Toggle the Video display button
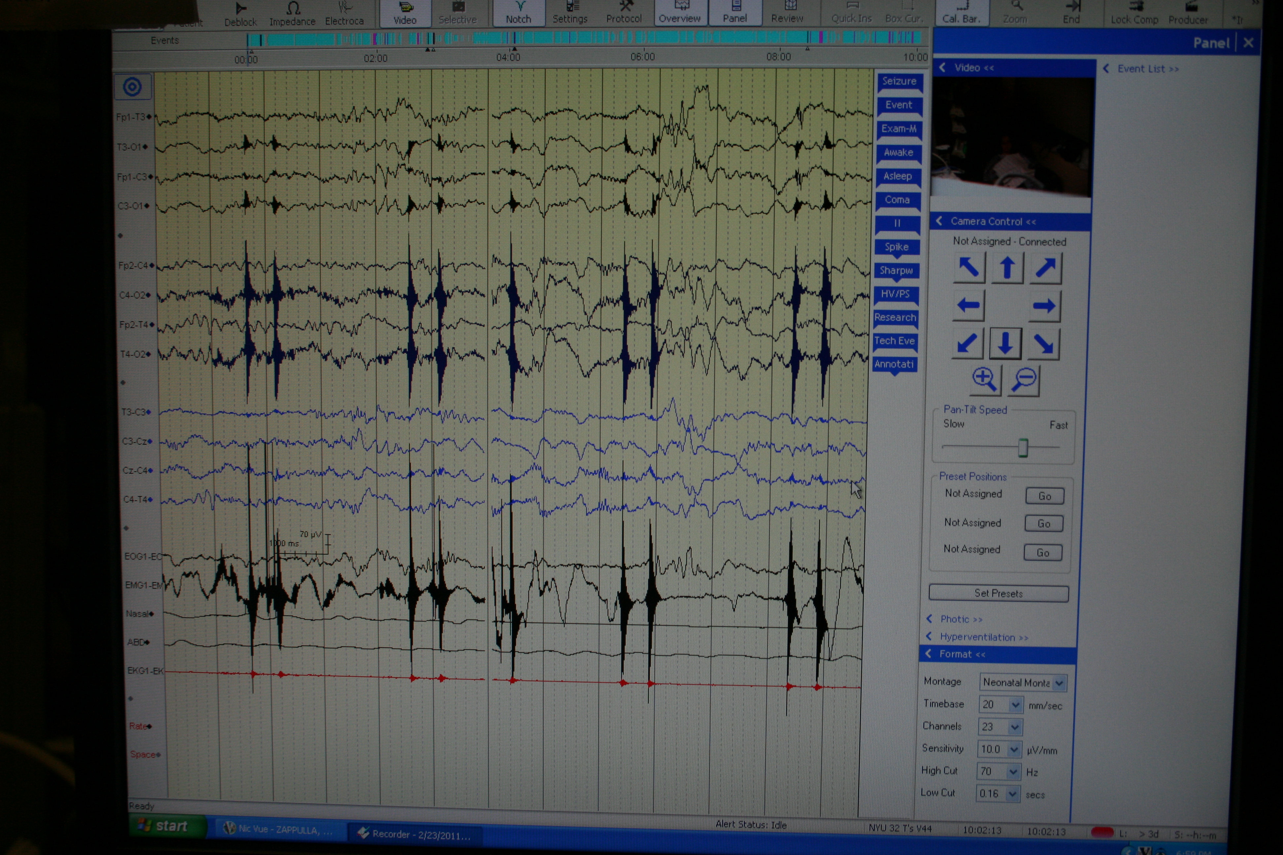This screenshot has height=855, width=1283. tap(405, 13)
